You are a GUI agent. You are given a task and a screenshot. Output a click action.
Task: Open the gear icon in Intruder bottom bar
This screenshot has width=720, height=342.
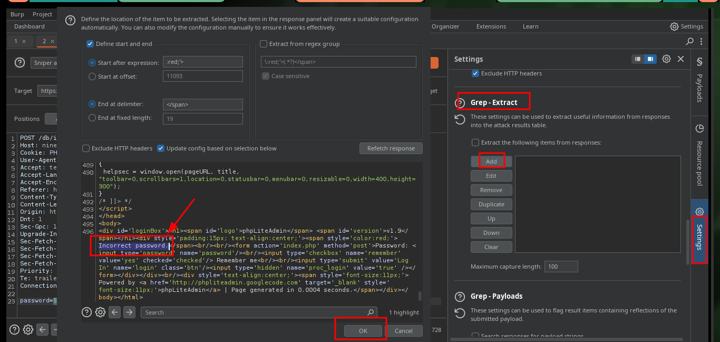28,329
